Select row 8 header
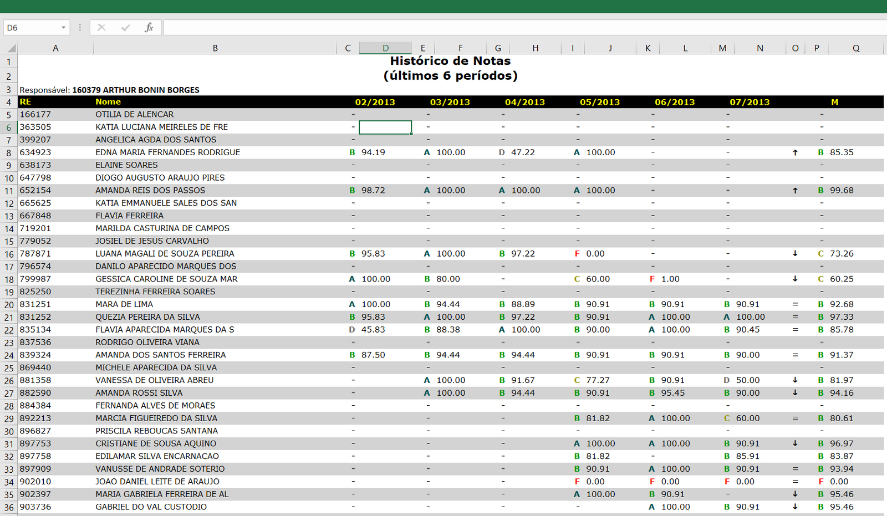This screenshot has width=887, height=516. 9,152
